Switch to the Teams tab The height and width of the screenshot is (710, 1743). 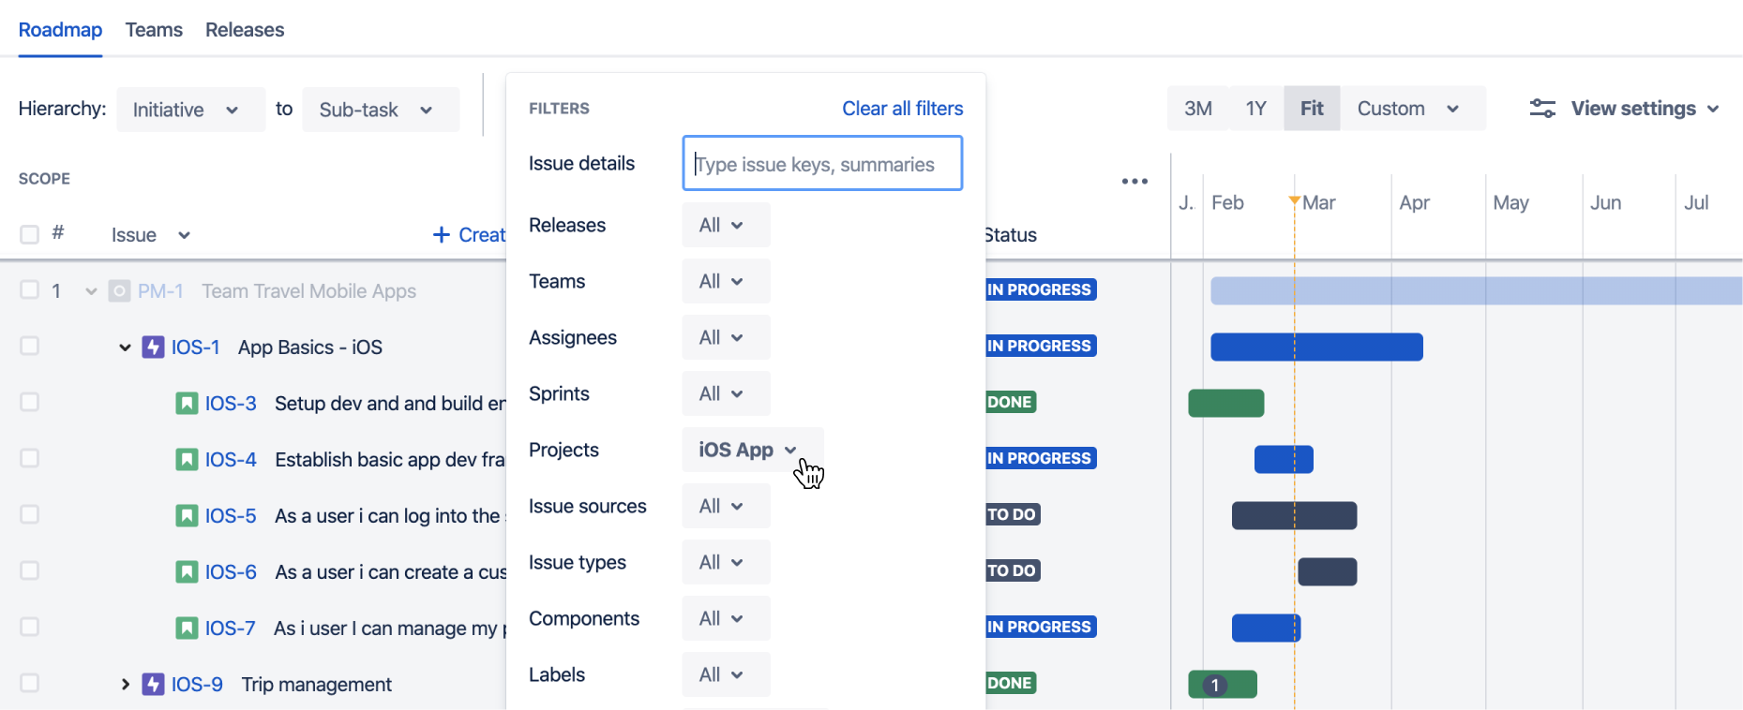[154, 30]
